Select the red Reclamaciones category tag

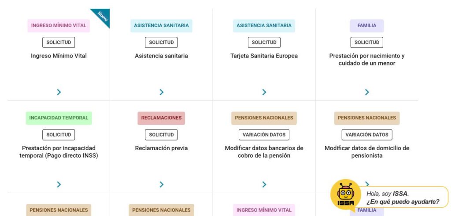[161, 118]
